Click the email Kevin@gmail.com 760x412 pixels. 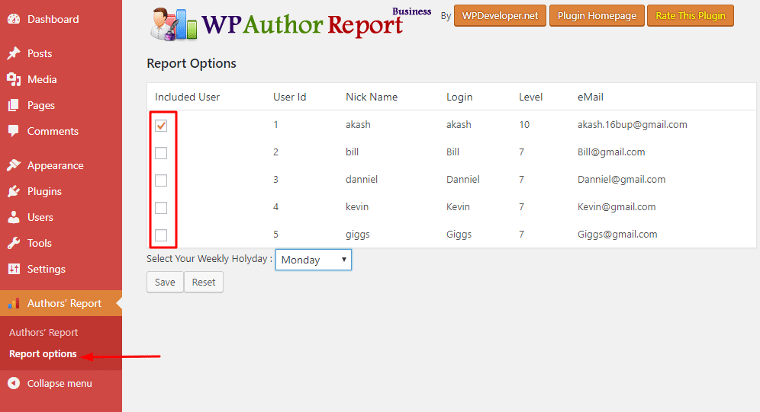(617, 207)
